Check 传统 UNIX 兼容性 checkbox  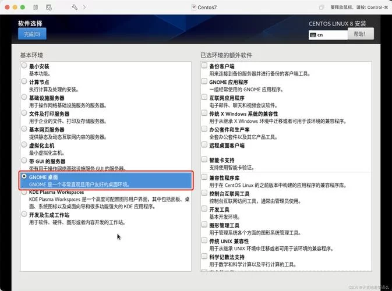(x=204, y=240)
